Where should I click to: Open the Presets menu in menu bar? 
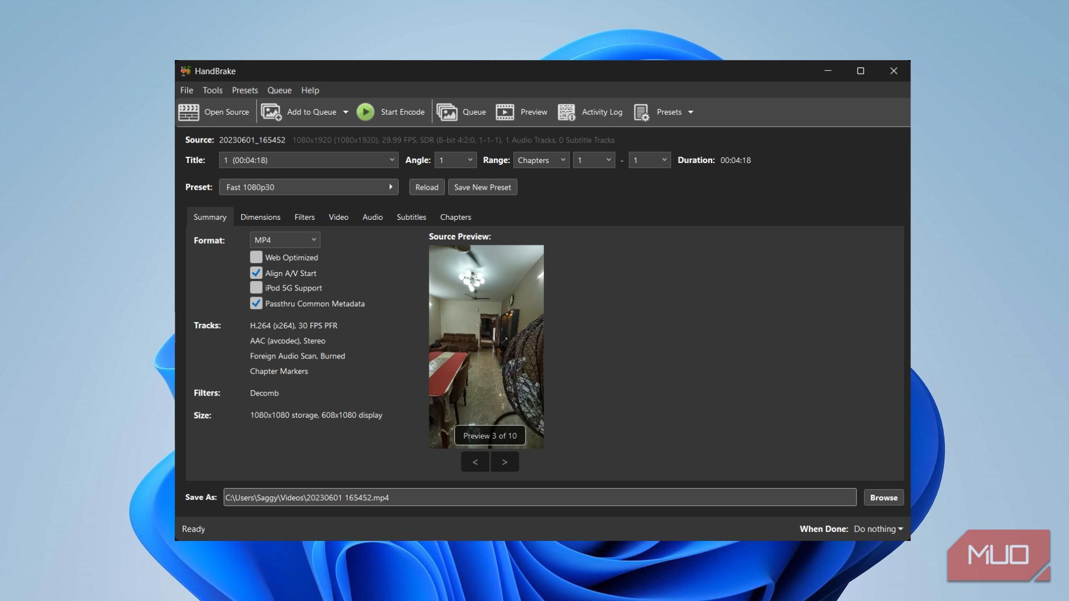click(245, 90)
